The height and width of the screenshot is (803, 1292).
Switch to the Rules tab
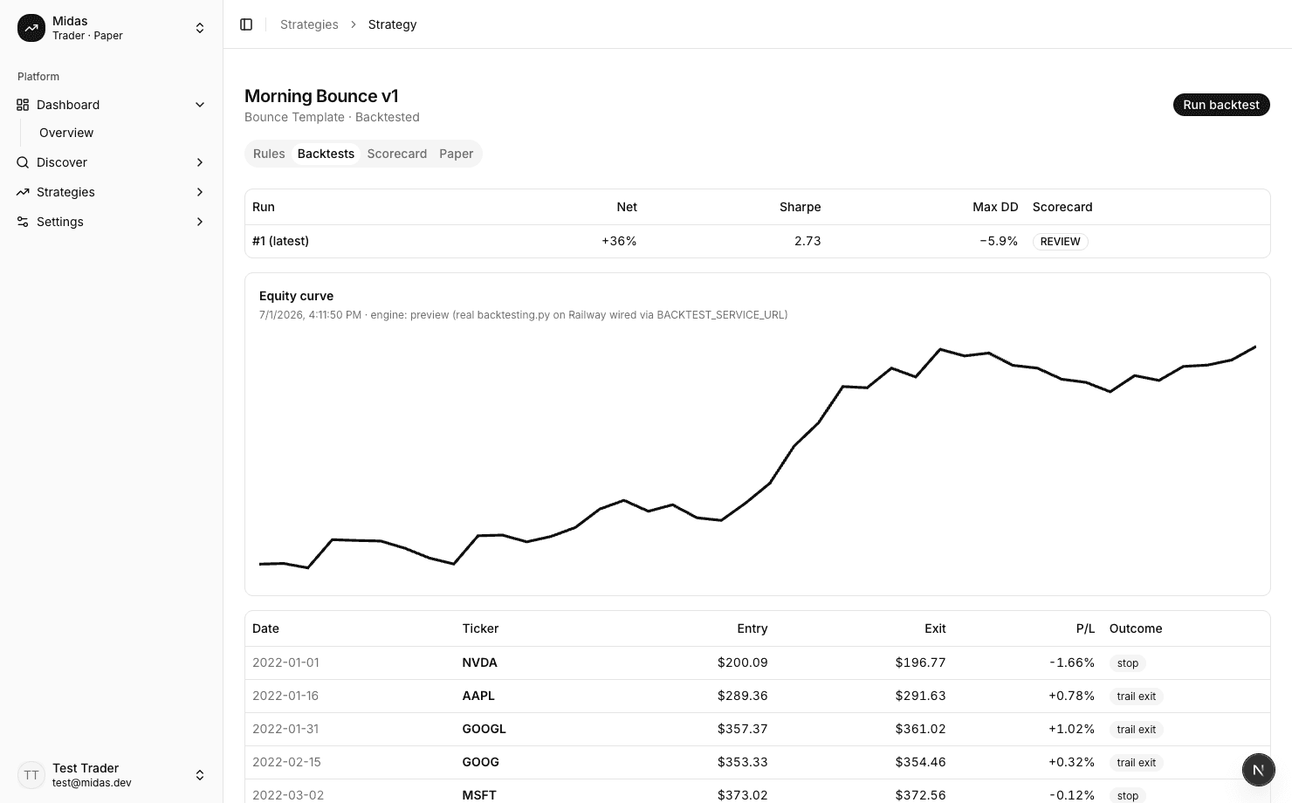pos(269,154)
